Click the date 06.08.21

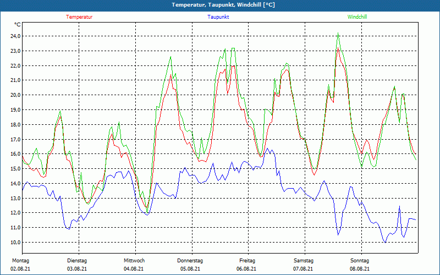coord(246,269)
